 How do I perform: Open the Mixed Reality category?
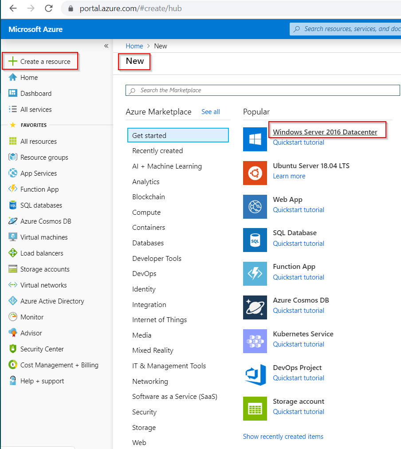[x=153, y=351]
